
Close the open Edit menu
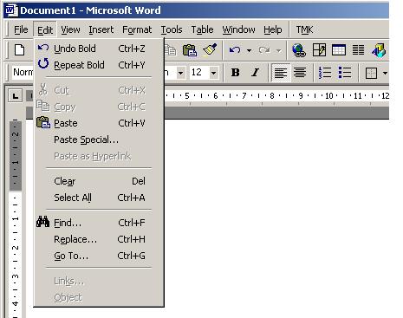[45, 29]
